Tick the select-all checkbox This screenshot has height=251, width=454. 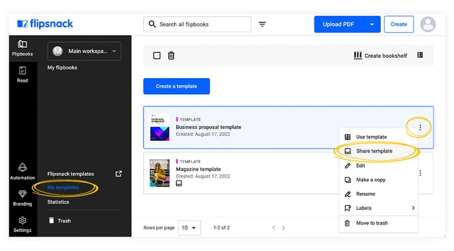[156, 55]
